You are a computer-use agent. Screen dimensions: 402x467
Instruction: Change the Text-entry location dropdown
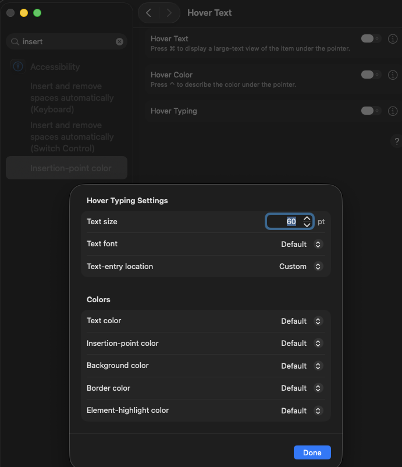pos(300,267)
